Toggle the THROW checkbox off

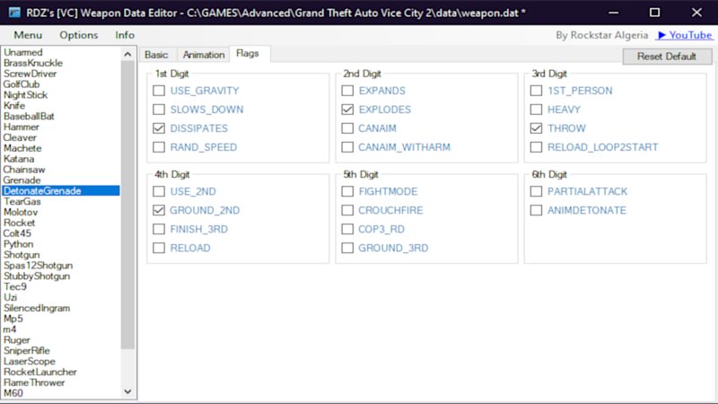[537, 128]
